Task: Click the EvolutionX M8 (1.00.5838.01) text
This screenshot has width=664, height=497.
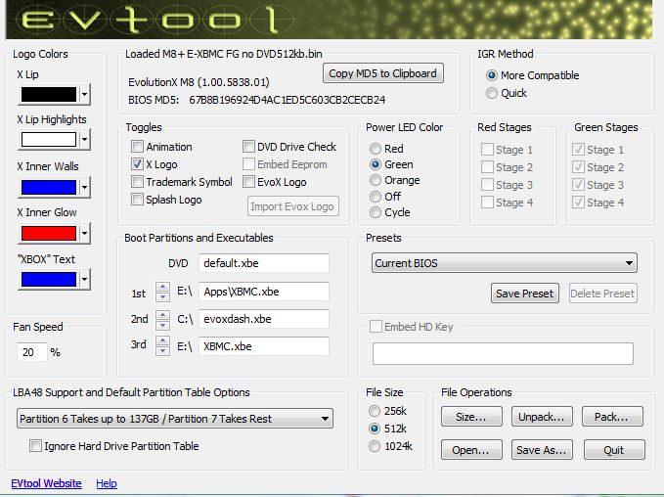Action: [199, 82]
